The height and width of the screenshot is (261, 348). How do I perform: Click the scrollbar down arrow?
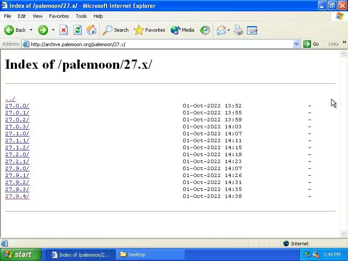point(343,233)
